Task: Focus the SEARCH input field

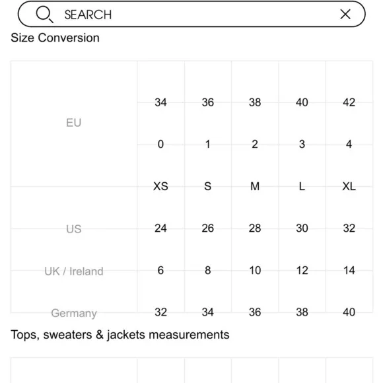Action: tap(191, 14)
